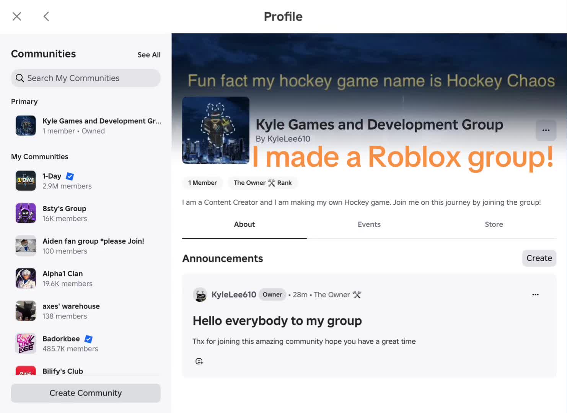The height and width of the screenshot is (413, 567).
Task: Open axes' warehouse avatar icon
Action: [26, 311]
